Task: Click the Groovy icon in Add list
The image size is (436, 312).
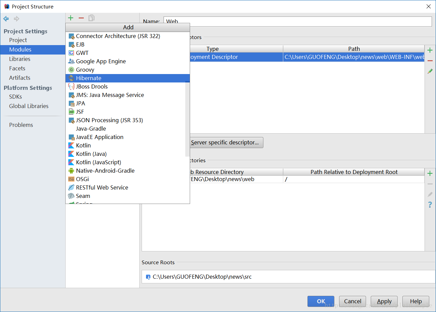Action: click(x=71, y=70)
